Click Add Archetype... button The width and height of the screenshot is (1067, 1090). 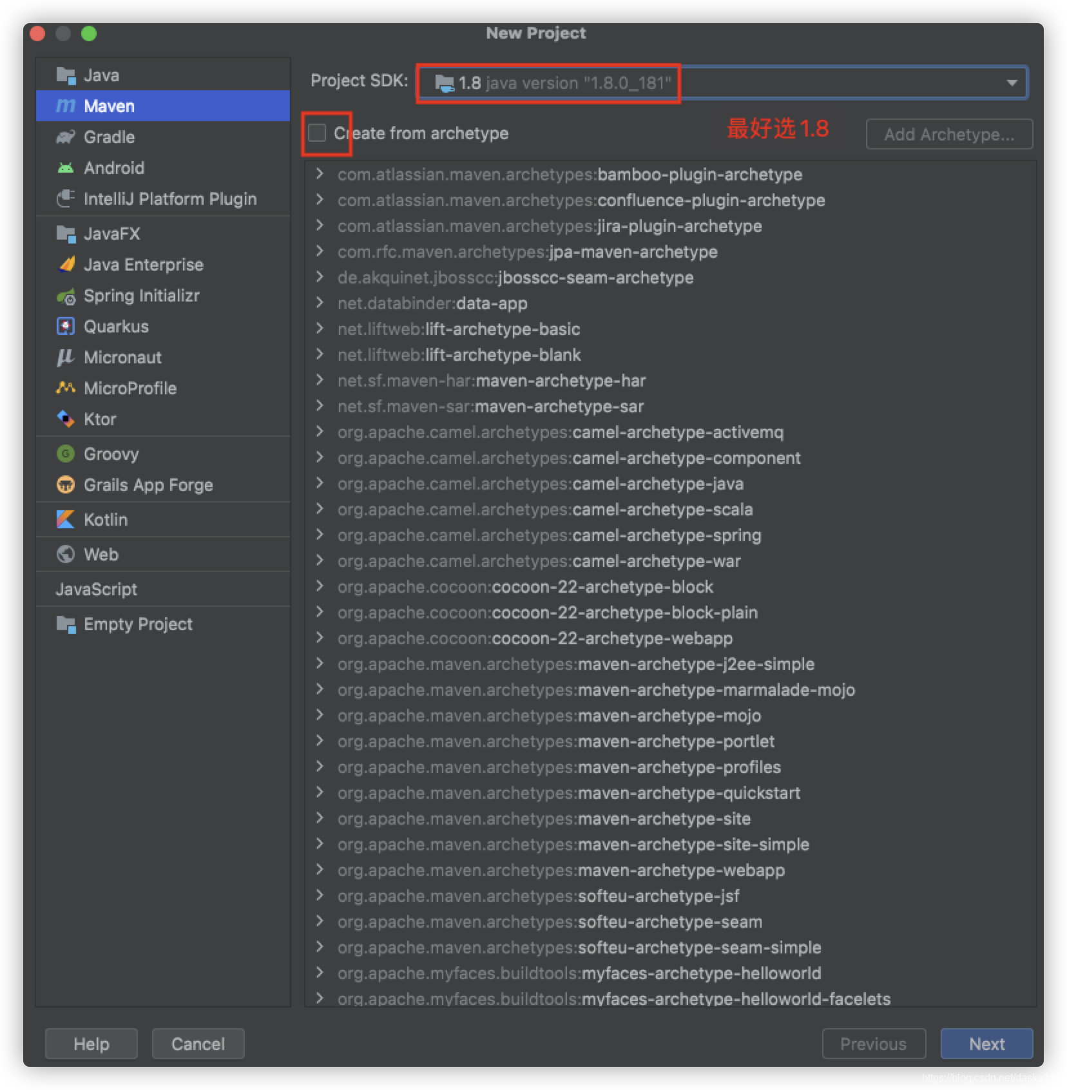click(x=949, y=134)
